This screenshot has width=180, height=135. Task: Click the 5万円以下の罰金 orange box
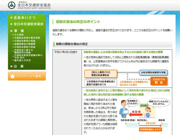click(x=159, y=81)
